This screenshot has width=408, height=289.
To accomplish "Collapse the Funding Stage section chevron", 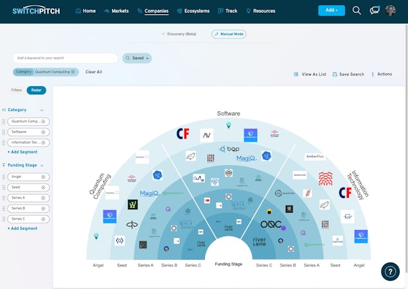I will pyautogui.click(x=42, y=166).
